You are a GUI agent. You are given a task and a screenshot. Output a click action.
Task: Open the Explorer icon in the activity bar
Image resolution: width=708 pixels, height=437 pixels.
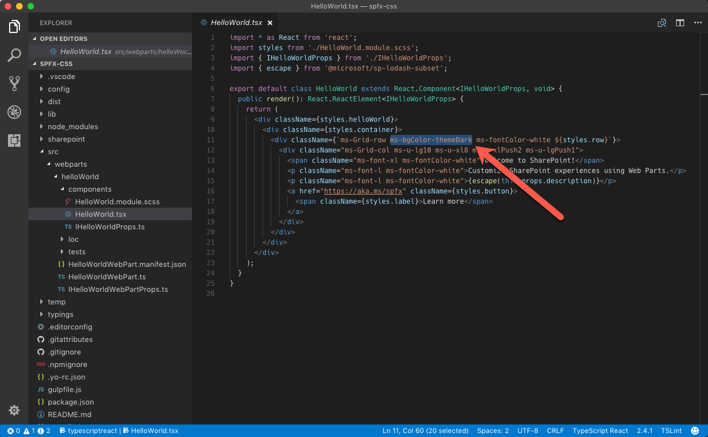[14, 26]
